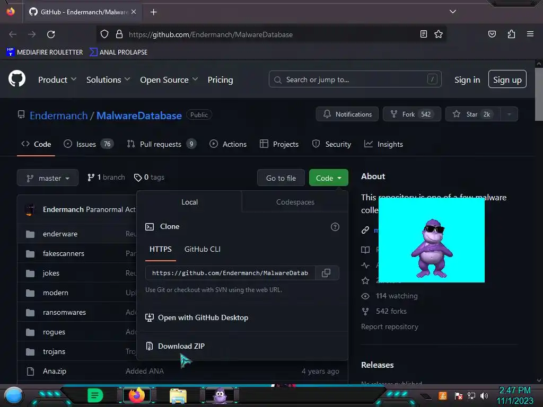Screen dimensions: 543x407
Task: Open the Firefox extensions puzzle icon
Action: [x=511, y=34]
